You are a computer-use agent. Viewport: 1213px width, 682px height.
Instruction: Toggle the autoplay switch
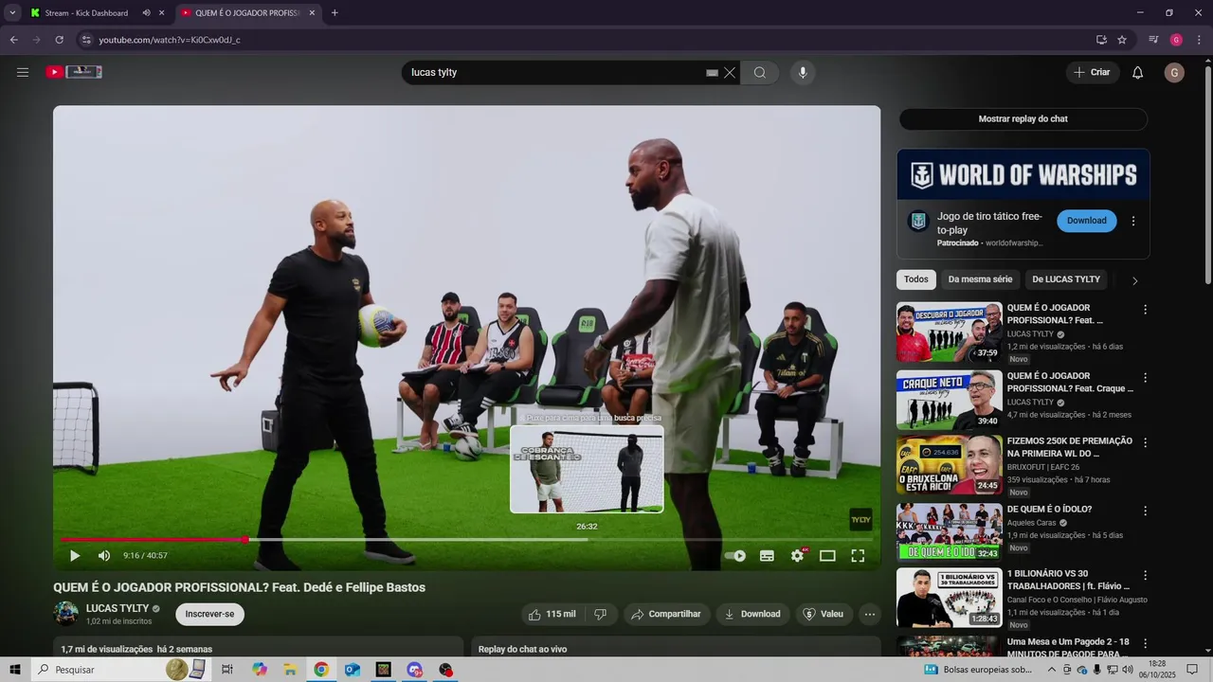point(735,556)
